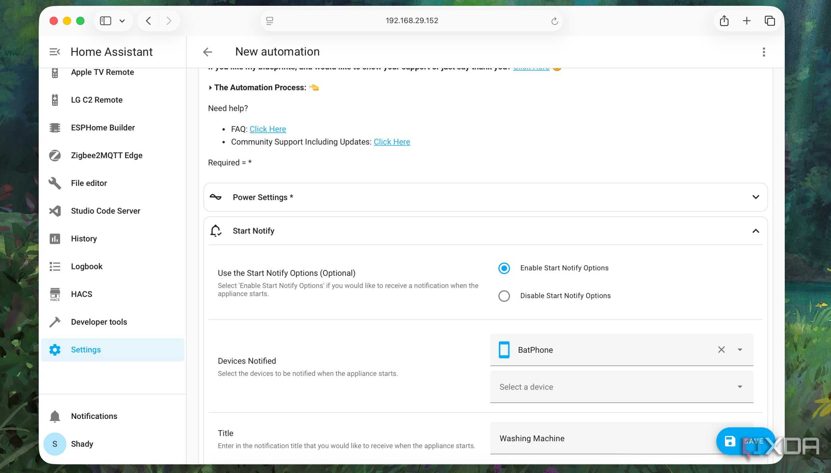Image resolution: width=831 pixels, height=473 pixels.
Task: Collapse the Home Assistant sidebar menu icon
Action: tap(55, 52)
